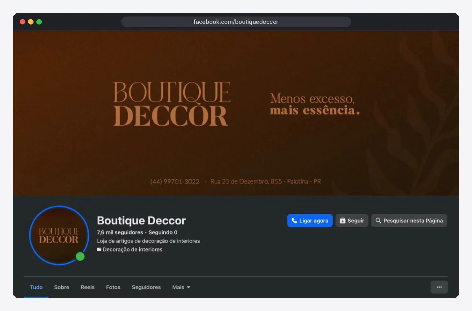Click the briefcase icon before Decoração de interiores
The width and height of the screenshot is (472, 311).
tap(99, 249)
